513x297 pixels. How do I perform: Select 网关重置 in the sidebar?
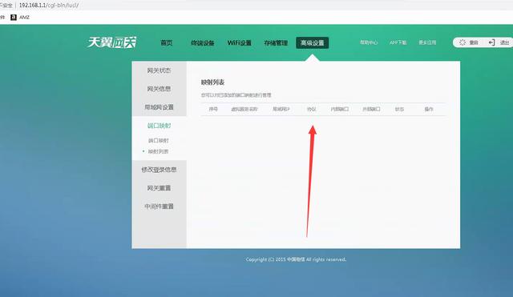[159, 188]
